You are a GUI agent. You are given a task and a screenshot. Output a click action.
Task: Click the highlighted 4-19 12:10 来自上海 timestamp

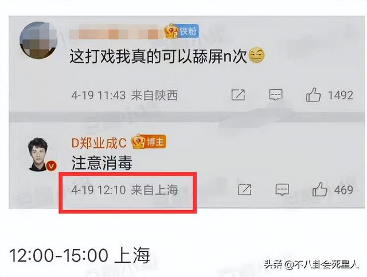pyautogui.click(x=125, y=190)
